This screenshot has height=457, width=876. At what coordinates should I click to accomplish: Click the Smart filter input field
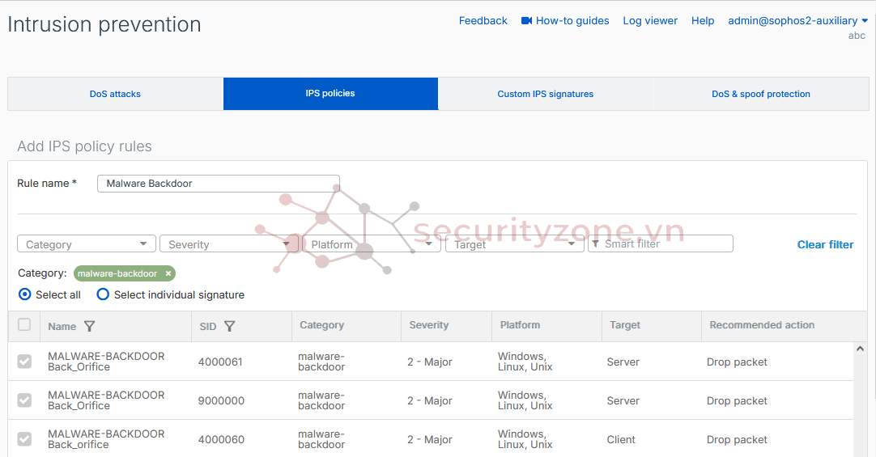click(x=664, y=243)
